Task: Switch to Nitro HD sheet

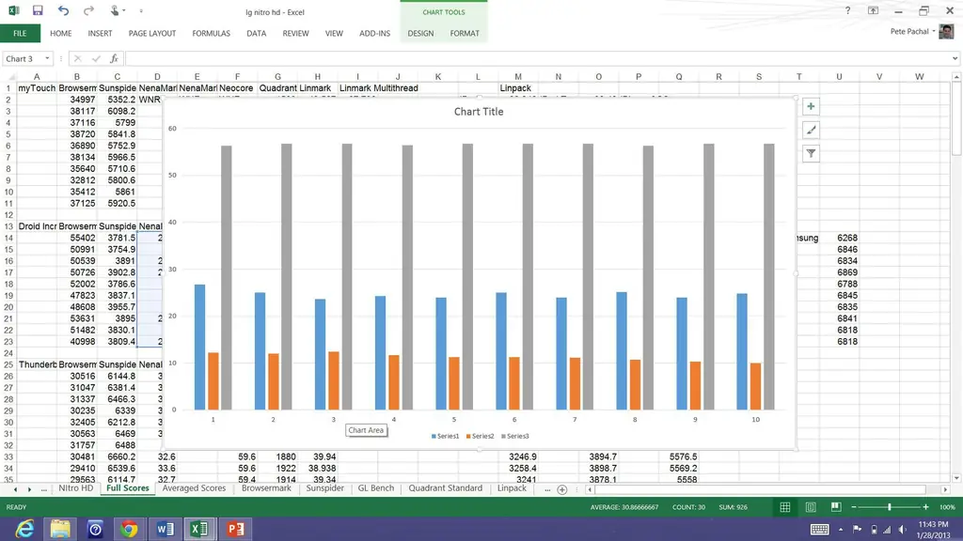Action: pyautogui.click(x=75, y=488)
